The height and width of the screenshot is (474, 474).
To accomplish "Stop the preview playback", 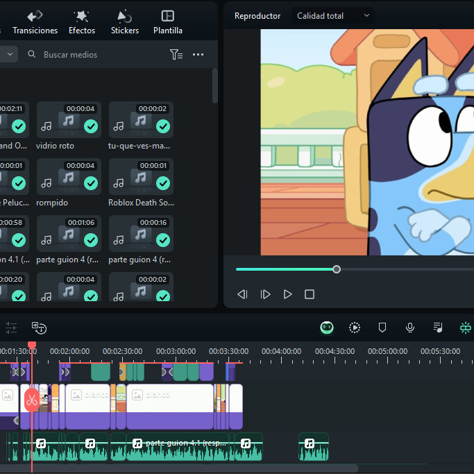I will click(x=310, y=294).
